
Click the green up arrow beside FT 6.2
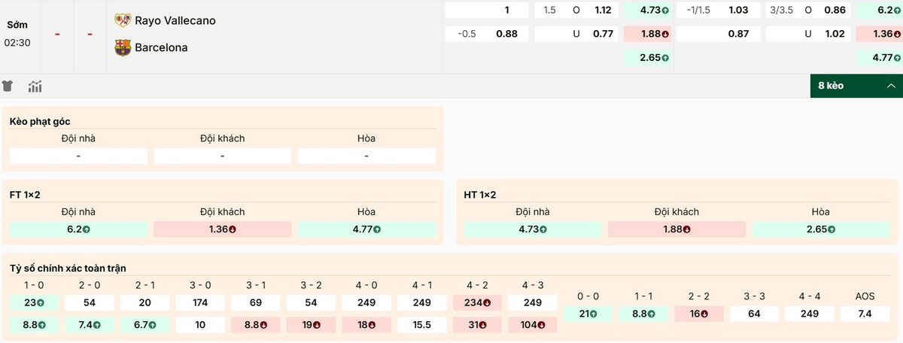[87, 229]
